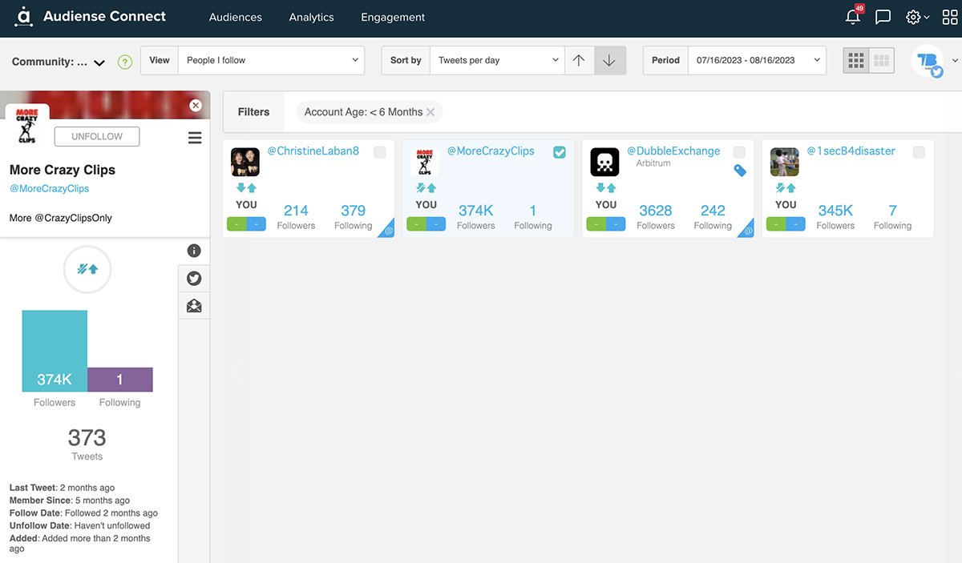Click ChristineLaban8 avatar thumbnail
The height and width of the screenshot is (563, 962).
(x=245, y=162)
